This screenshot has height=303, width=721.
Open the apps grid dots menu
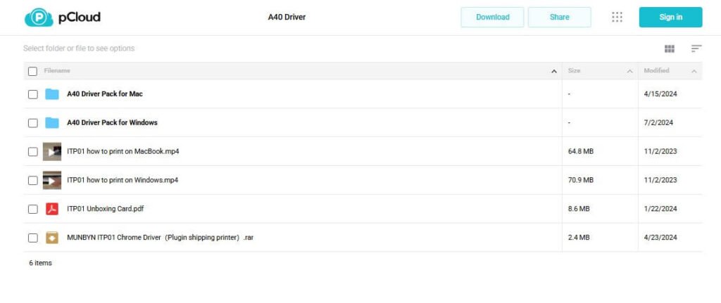pyautogui.click(x=617, y=17)
